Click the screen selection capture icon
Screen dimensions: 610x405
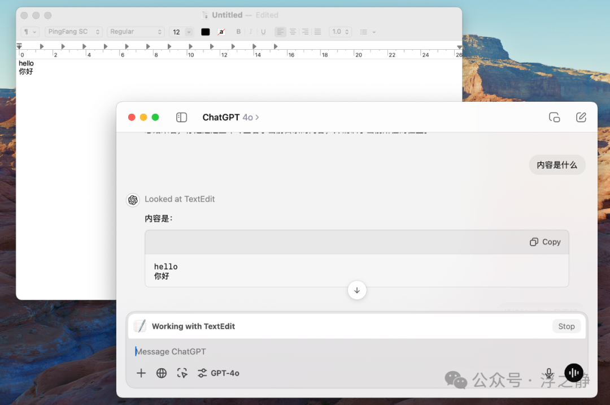coord(182,373)
